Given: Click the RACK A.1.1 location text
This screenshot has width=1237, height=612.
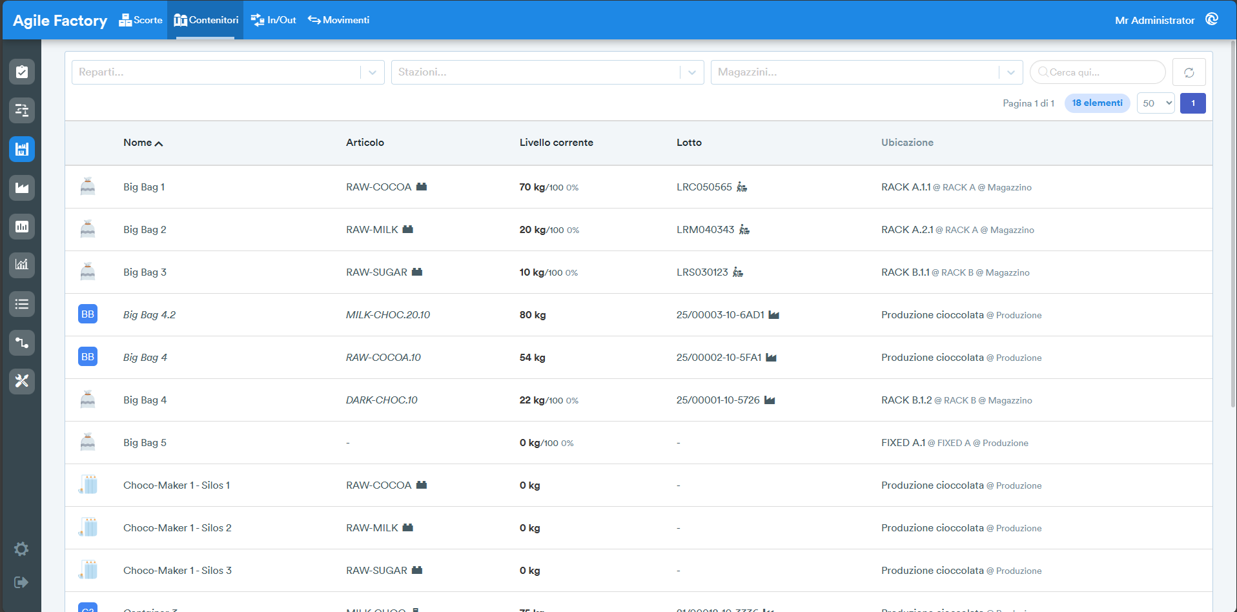Looking at the screenshot, I should pos(906,187).
